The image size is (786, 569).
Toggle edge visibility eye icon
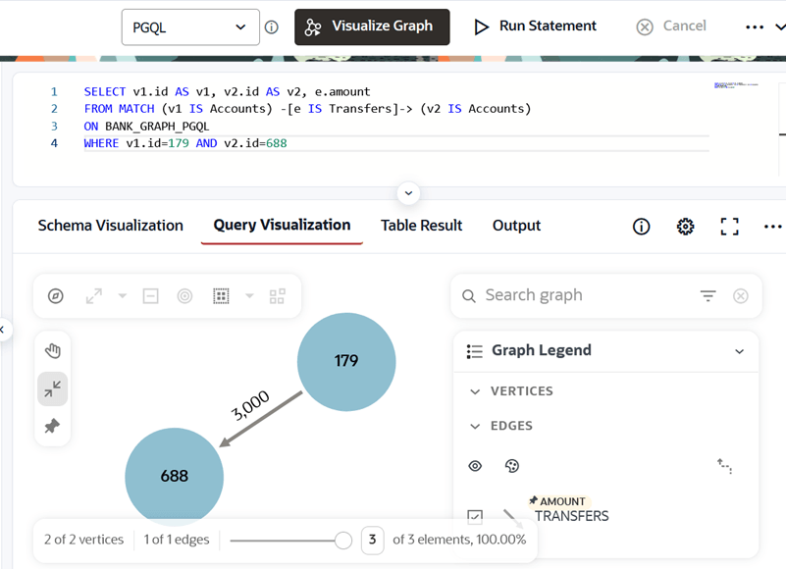coord(475,466)
